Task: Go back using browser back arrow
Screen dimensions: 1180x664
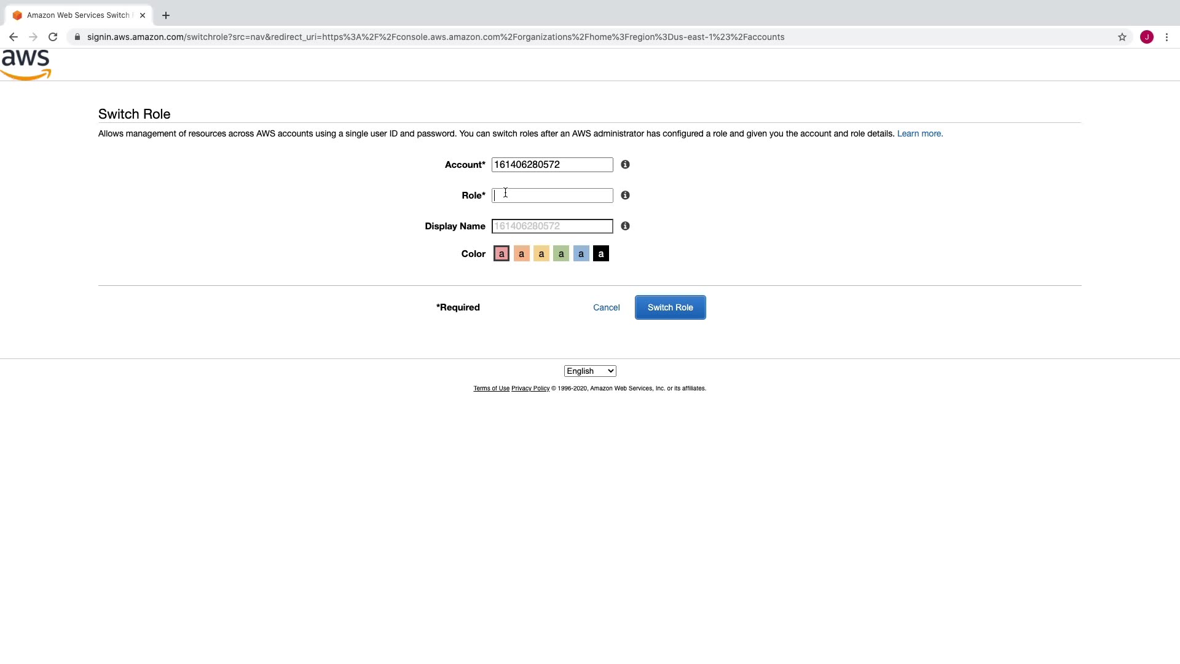Action: pos(14,37)
